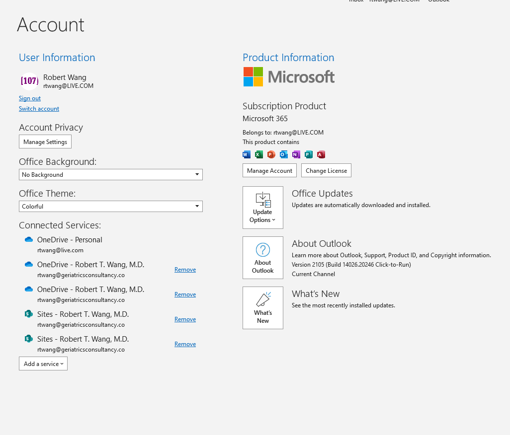The image size is (510, 435).
Task: Click the Outlook app icon
Action: click(284, 154)
